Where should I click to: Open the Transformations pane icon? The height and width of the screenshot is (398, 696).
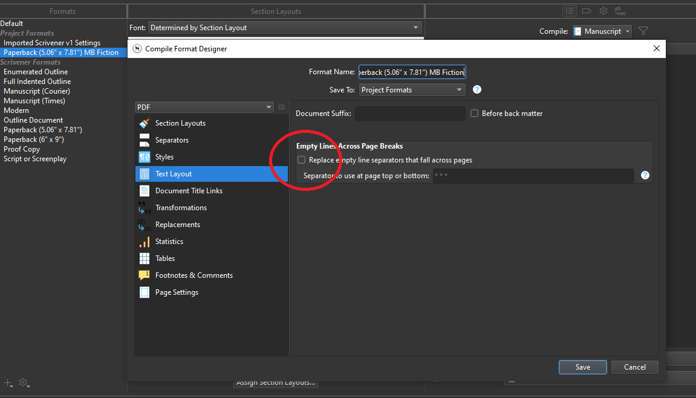(x=145, y=207)
